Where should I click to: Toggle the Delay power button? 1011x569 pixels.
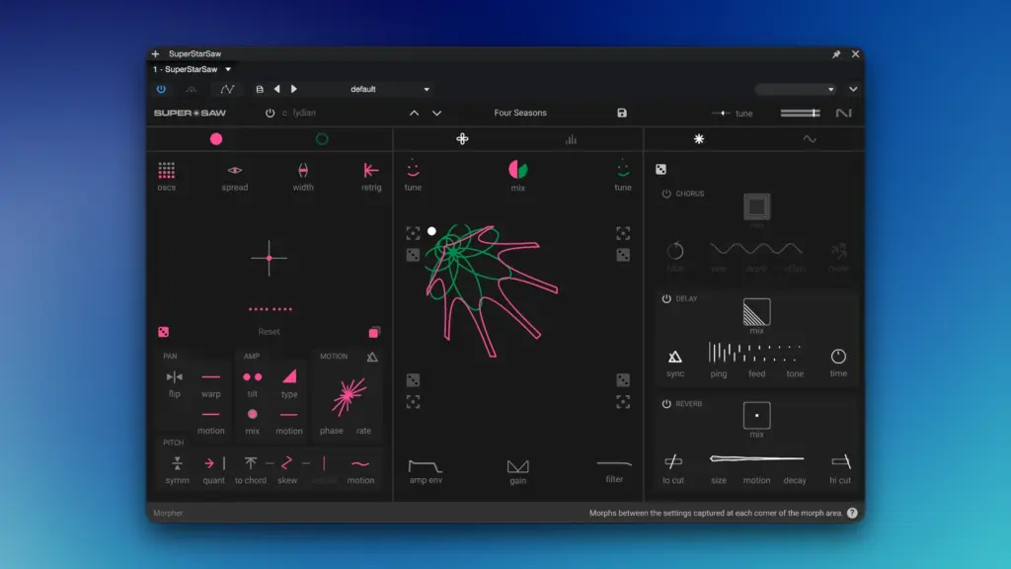666,298
